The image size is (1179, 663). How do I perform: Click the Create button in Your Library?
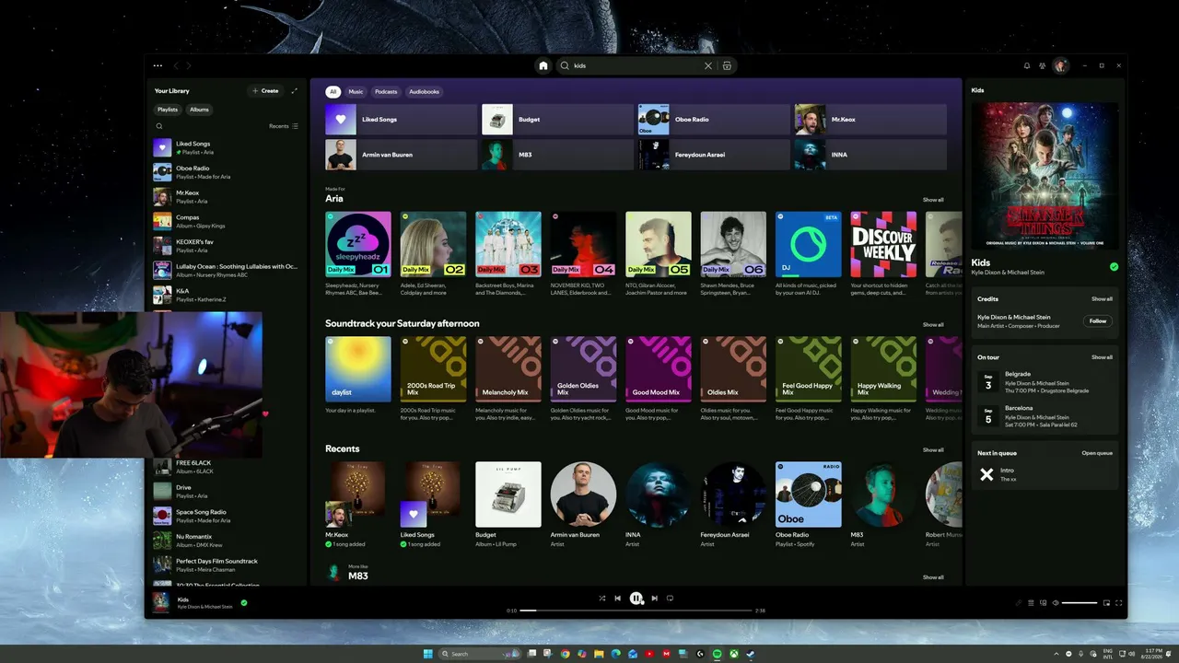pos(265,91)
